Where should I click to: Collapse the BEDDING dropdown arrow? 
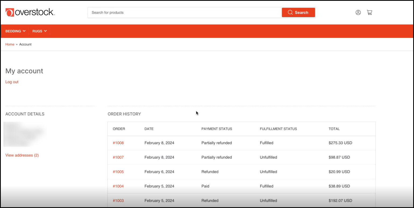point(24,31)
